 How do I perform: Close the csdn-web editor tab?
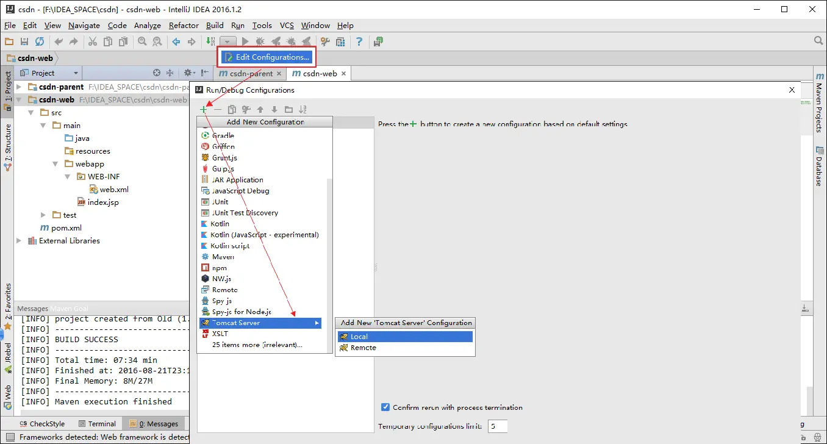pos(343,73)
